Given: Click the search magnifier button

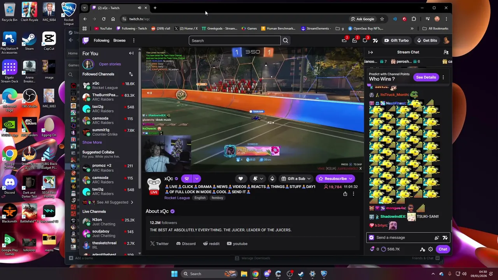Looking at the screenshot, I should [286, 40].
